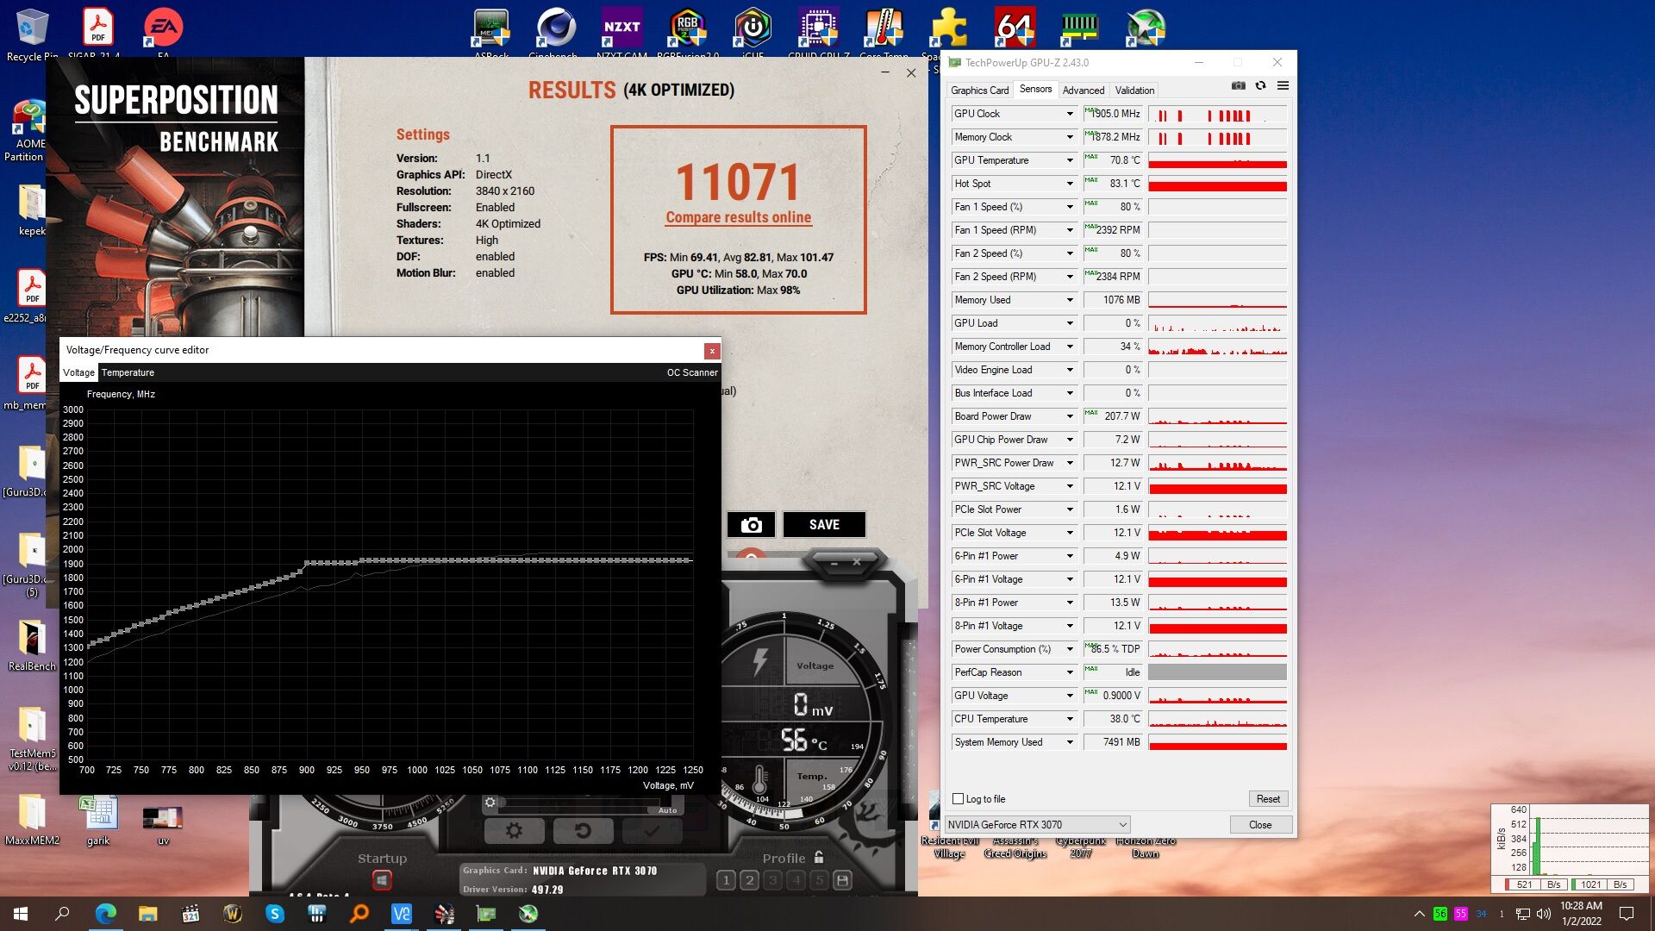Viewport: 1655px width, 931px height.
Task: Open the GPU Voltage sensor dropdown
Action: [1070, 696]
